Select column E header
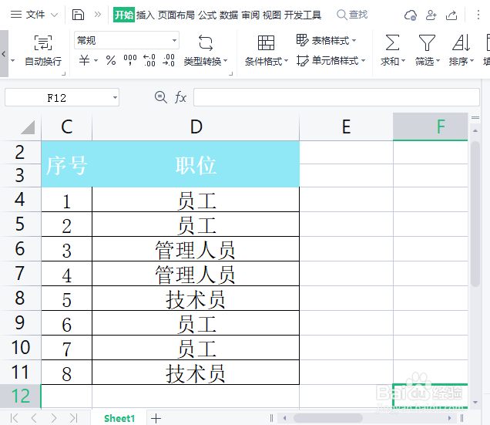This screenshot has height=425, width=490. click(346, 126)
